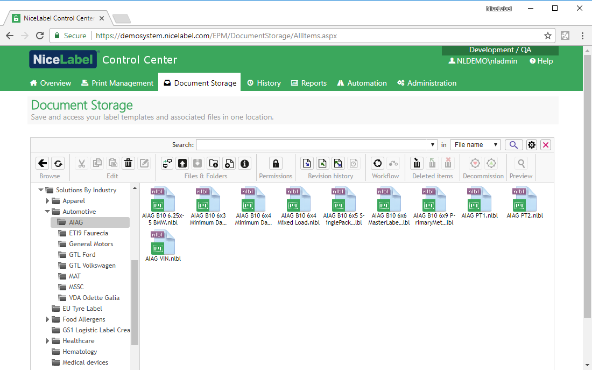The image size is (592, 370).
Task: Expand the Healthcare folder
Action: click(x=47, y=341)
